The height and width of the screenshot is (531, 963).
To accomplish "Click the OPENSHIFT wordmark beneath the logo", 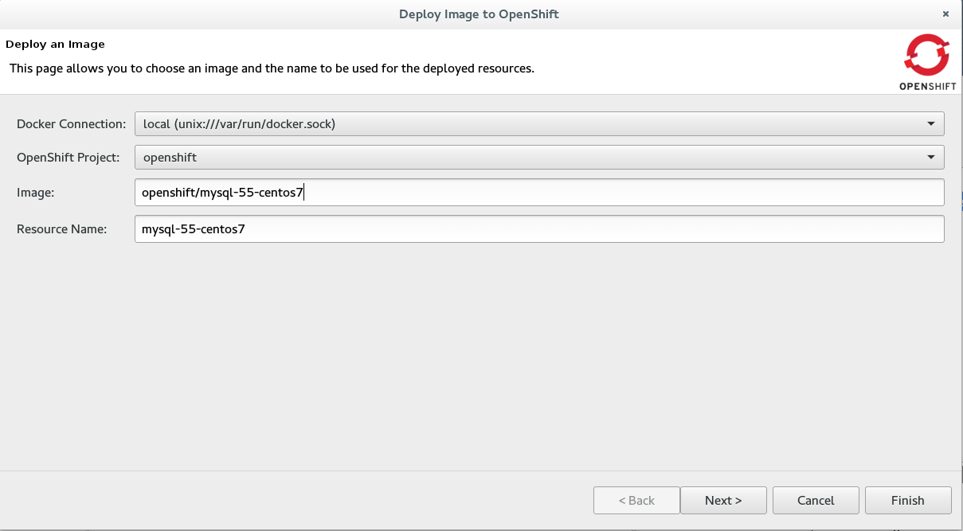I will (x=927, y=85).
